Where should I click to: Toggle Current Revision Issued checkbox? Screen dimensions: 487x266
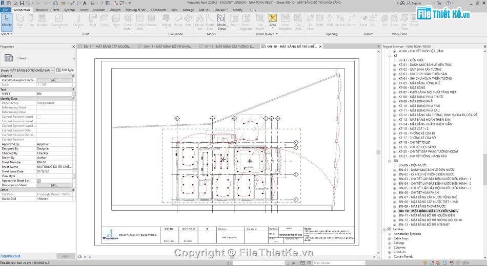(39, 117)
